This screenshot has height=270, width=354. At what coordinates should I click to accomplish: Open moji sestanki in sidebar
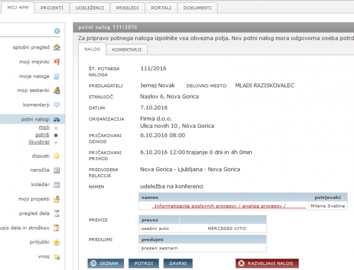33,90
